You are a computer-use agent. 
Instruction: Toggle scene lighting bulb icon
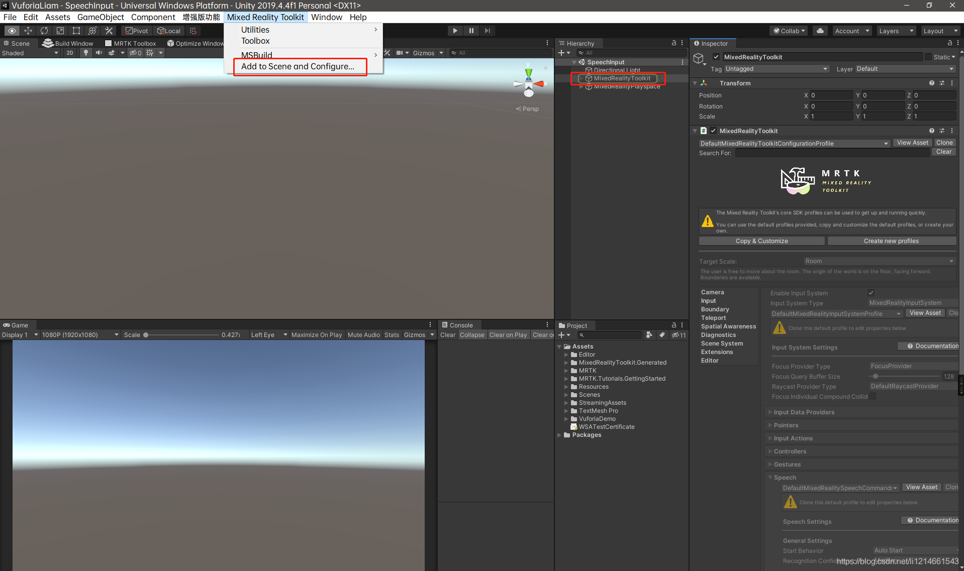[86, 53]
